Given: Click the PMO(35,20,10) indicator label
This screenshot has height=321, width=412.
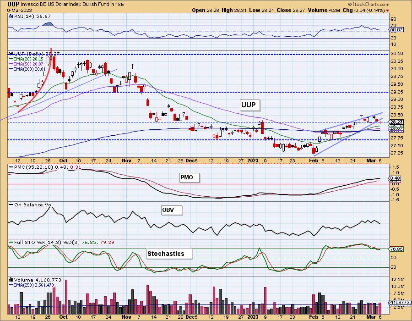Looking at the screenshot, I should tap(45, 167).
